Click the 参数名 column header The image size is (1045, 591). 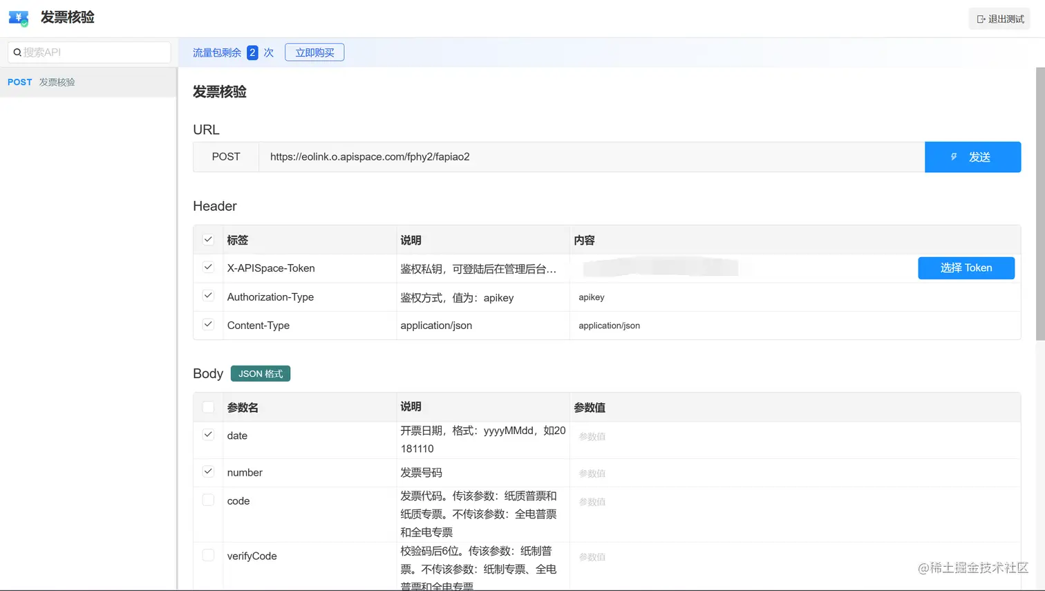coord(243,408)
